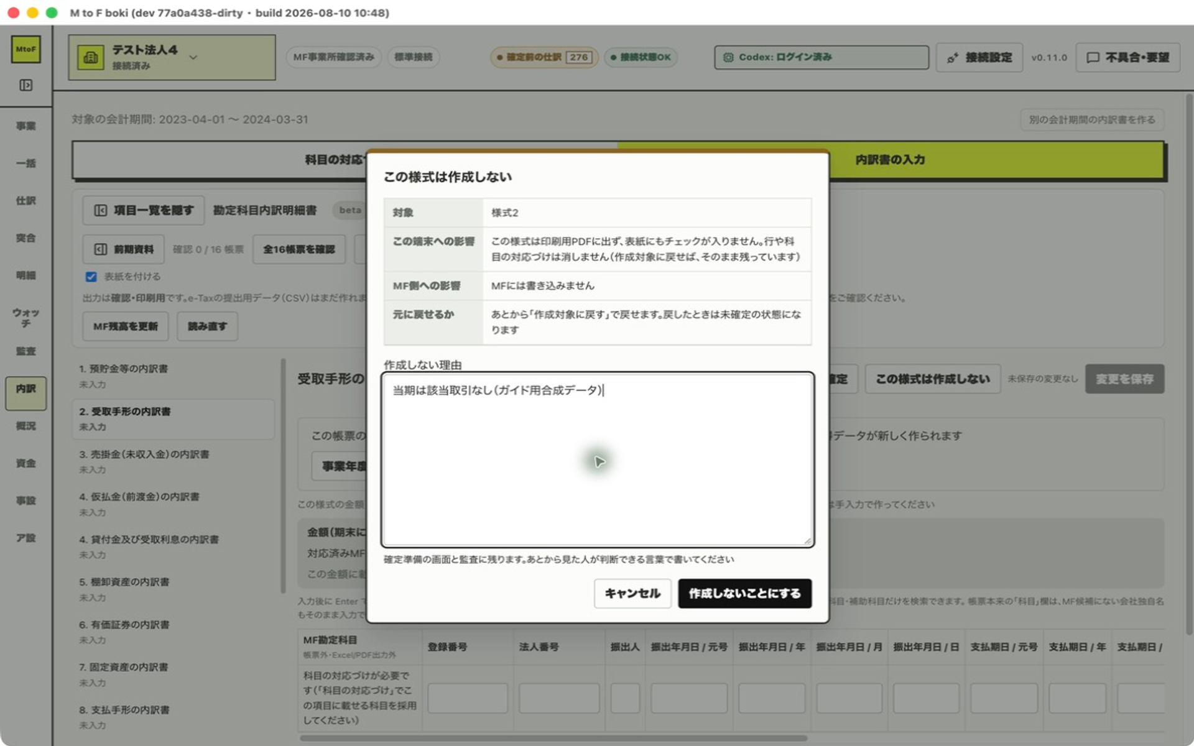The width and height of the screenshot is (1194, 746).
Task: Select 7. 固定資産の内訳書
Action: tap(174, 675)
